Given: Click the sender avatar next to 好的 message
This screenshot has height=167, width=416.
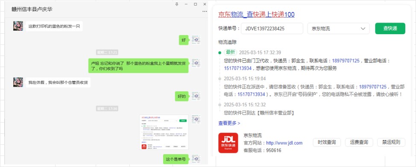Looking at the screenshot, I should tap(196, 96).
